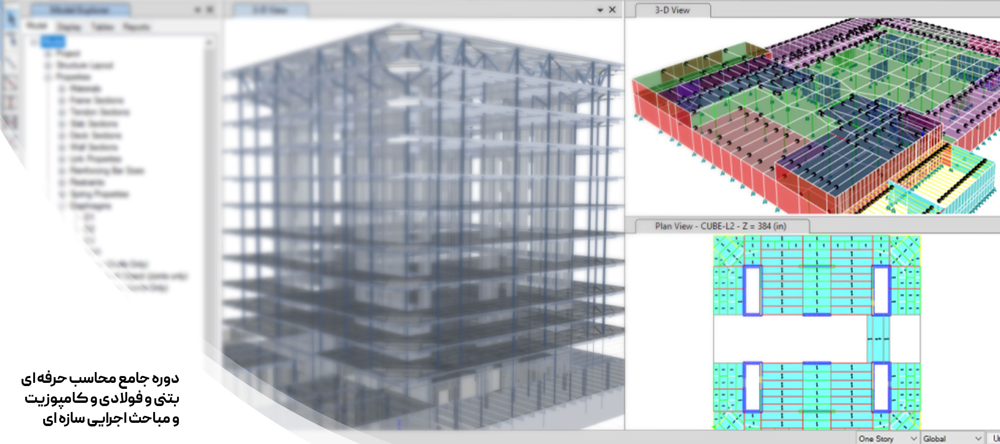This screenshot has width=1000, height=444.
Task: Close the Model Explorer panel
Action: click(x=210, y=10)
